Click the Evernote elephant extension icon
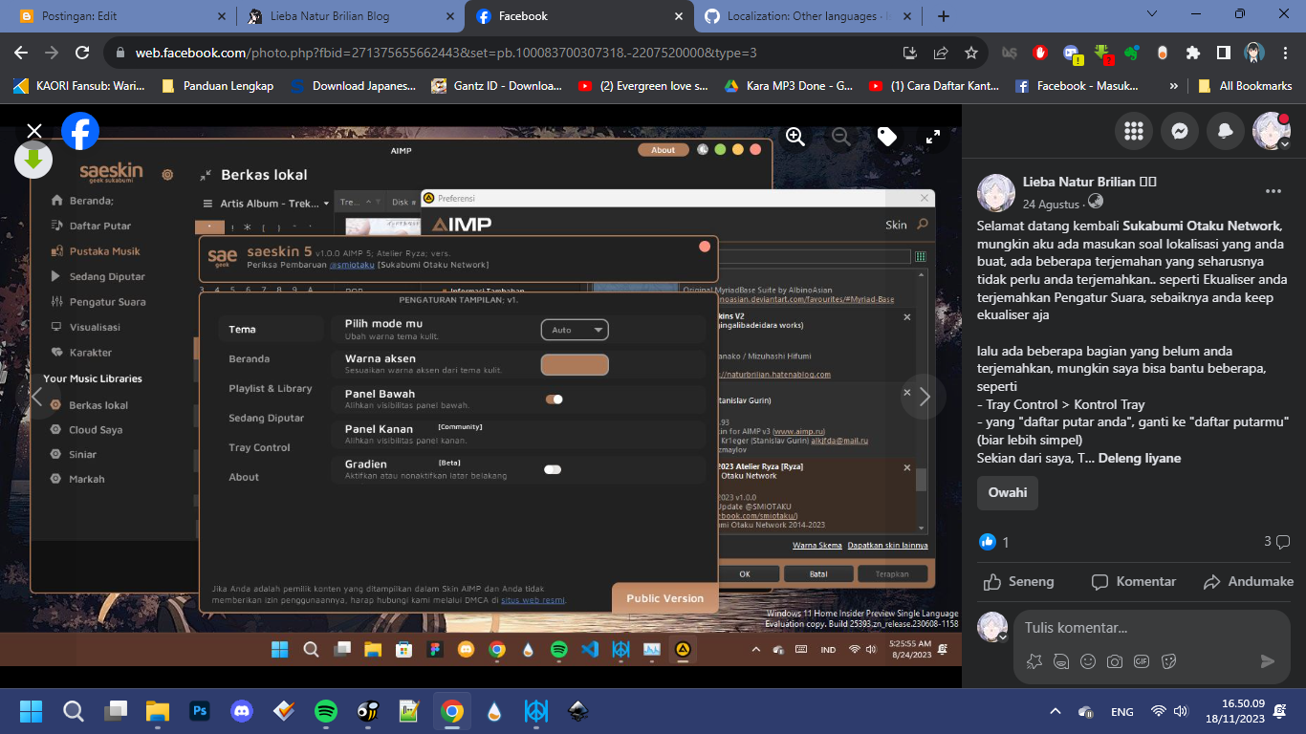1306x734 pixels. (x=1131, y=53)
